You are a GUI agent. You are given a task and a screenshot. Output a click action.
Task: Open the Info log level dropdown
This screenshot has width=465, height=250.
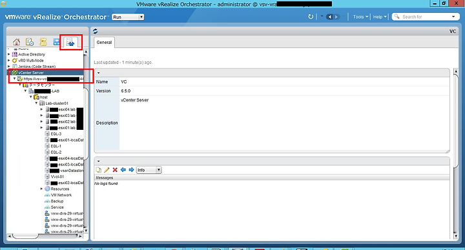tap(149, 170)
